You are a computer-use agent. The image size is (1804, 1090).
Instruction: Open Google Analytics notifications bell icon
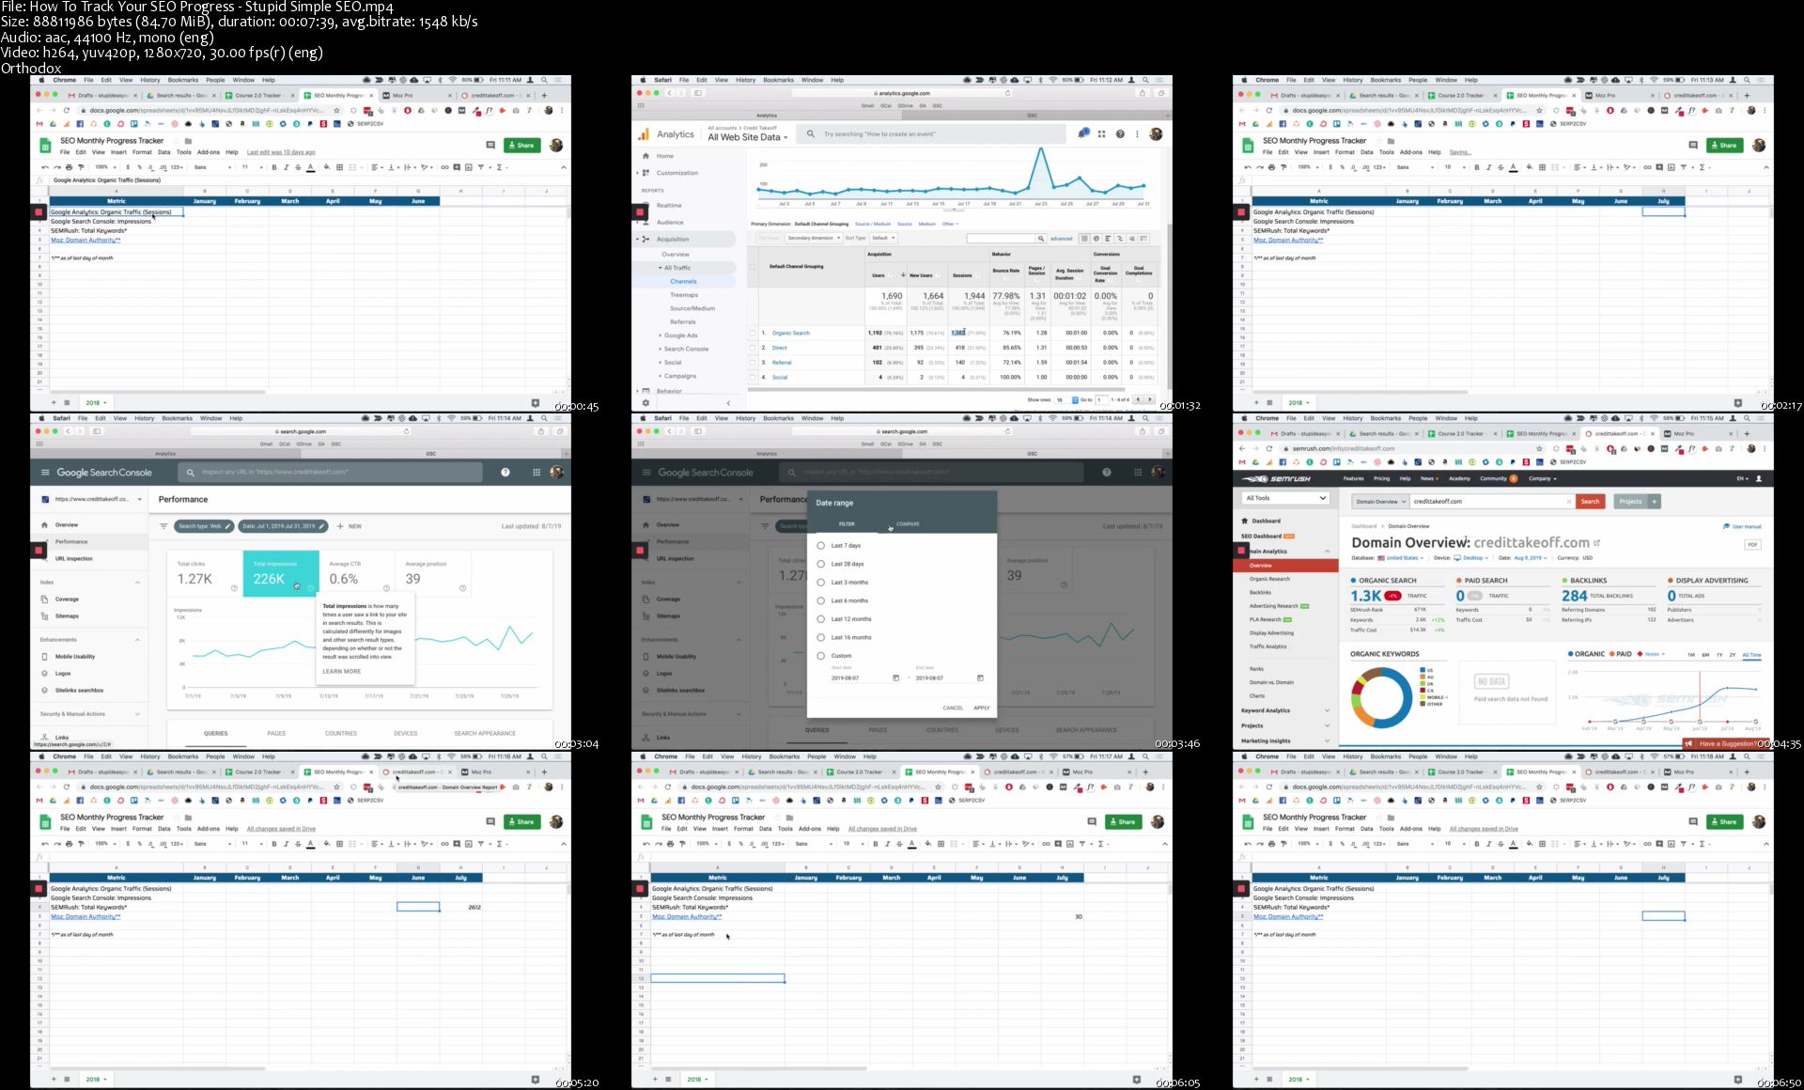[x=1082, y=133]
